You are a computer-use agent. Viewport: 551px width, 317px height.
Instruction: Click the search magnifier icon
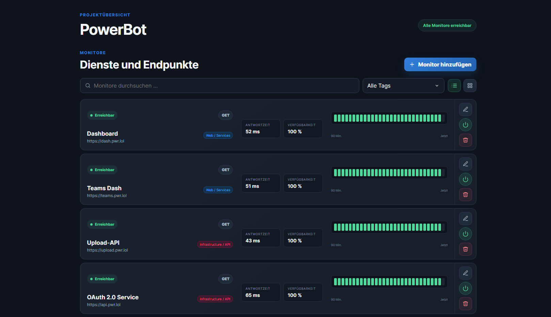(x=88, y=86)
